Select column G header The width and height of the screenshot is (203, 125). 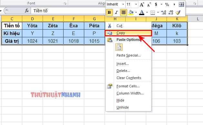click(x=94, y=19)
